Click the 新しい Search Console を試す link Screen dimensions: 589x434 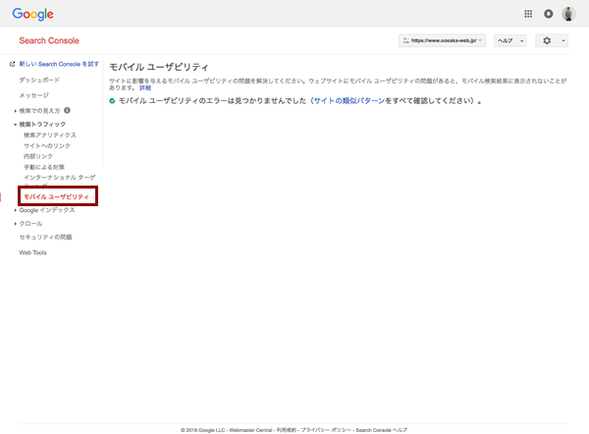point(59,64)
